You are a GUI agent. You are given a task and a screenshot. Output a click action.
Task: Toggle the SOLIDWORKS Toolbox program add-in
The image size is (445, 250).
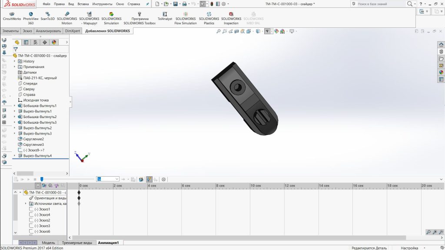click(x=139, y=18)
